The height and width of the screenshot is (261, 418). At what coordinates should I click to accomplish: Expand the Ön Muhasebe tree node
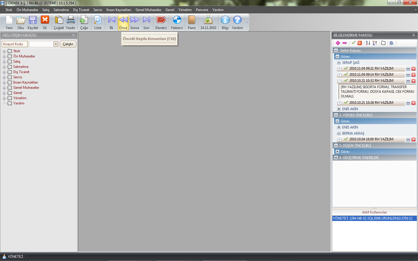pos(4,57)
